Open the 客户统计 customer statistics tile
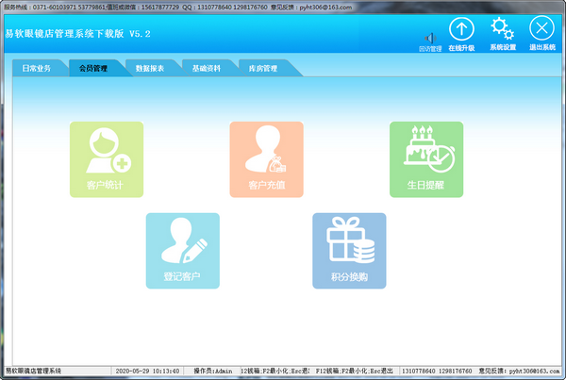Viewport: 566px width, 380px height. pyautogui.click(x=107, y=158)
